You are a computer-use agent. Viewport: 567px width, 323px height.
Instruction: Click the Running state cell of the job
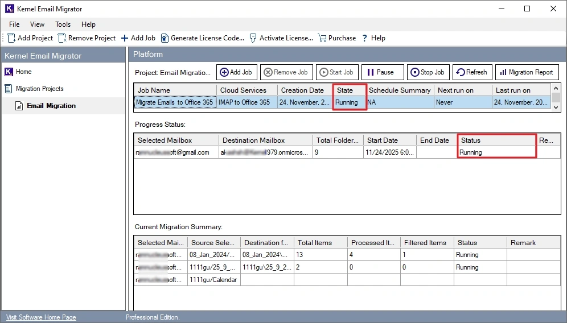click(x=350, y=102)
